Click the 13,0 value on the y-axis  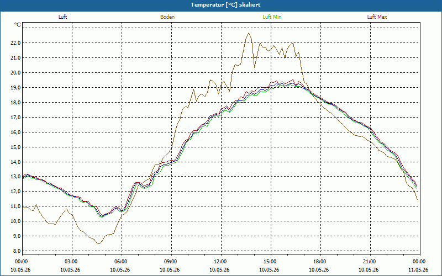(x=15, y=177)
